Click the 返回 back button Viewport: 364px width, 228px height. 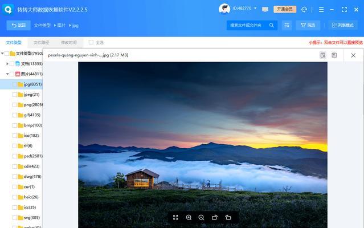tap(19, 25)
